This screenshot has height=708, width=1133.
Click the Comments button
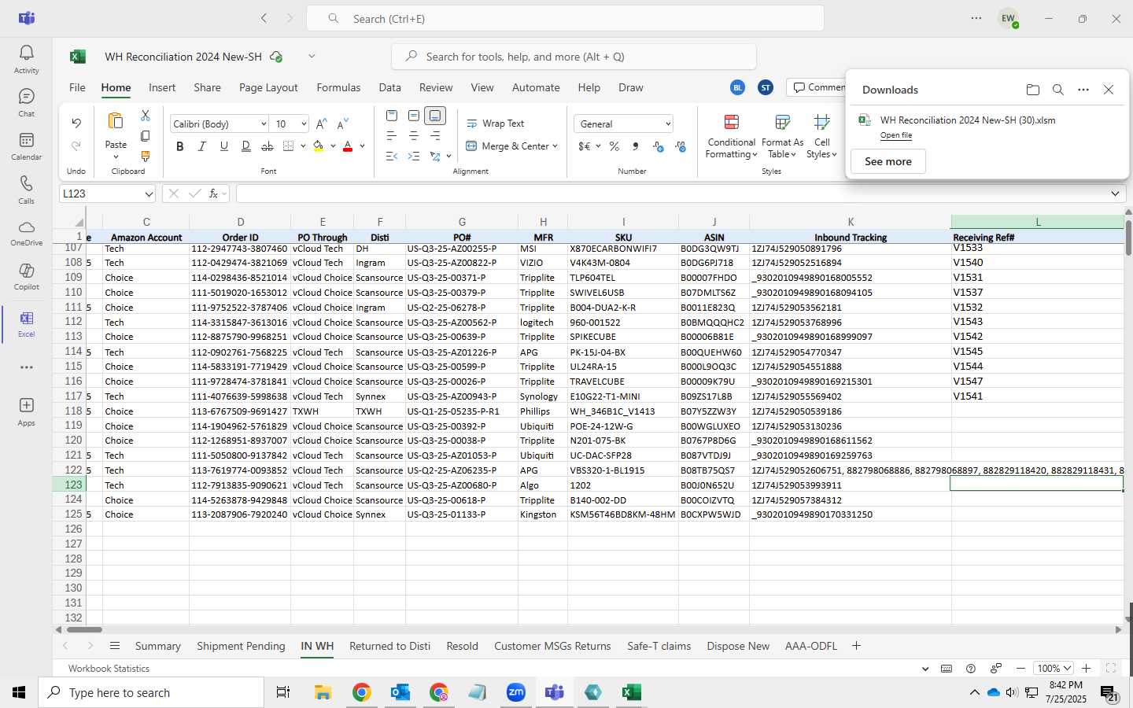(x=818, y=87)
